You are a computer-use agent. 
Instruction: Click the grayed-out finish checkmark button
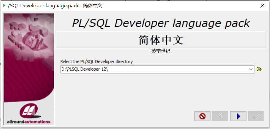(256, 116)
